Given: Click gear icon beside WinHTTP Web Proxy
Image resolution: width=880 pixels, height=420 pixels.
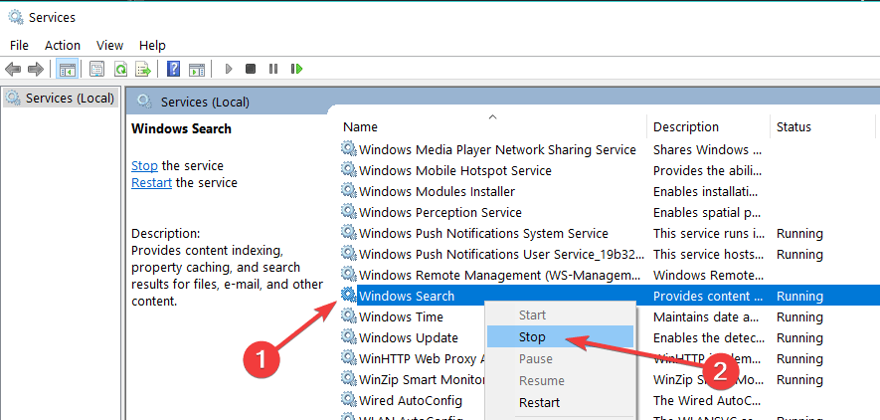Looking at the screenshot, I should (349, 358).
